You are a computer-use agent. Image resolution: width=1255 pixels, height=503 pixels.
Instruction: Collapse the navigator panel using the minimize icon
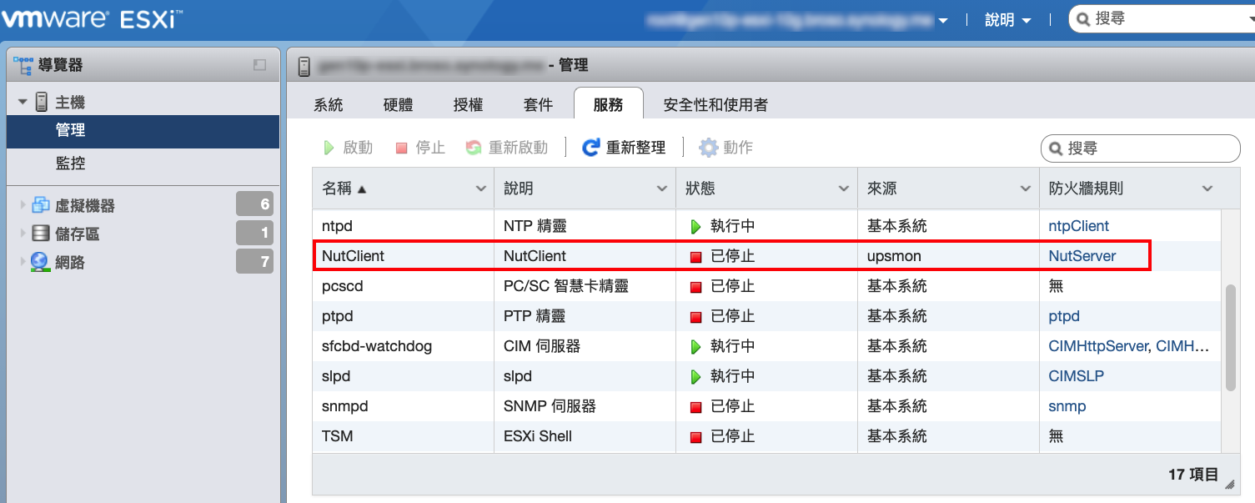pyautogui.click(x=259, y=65)
